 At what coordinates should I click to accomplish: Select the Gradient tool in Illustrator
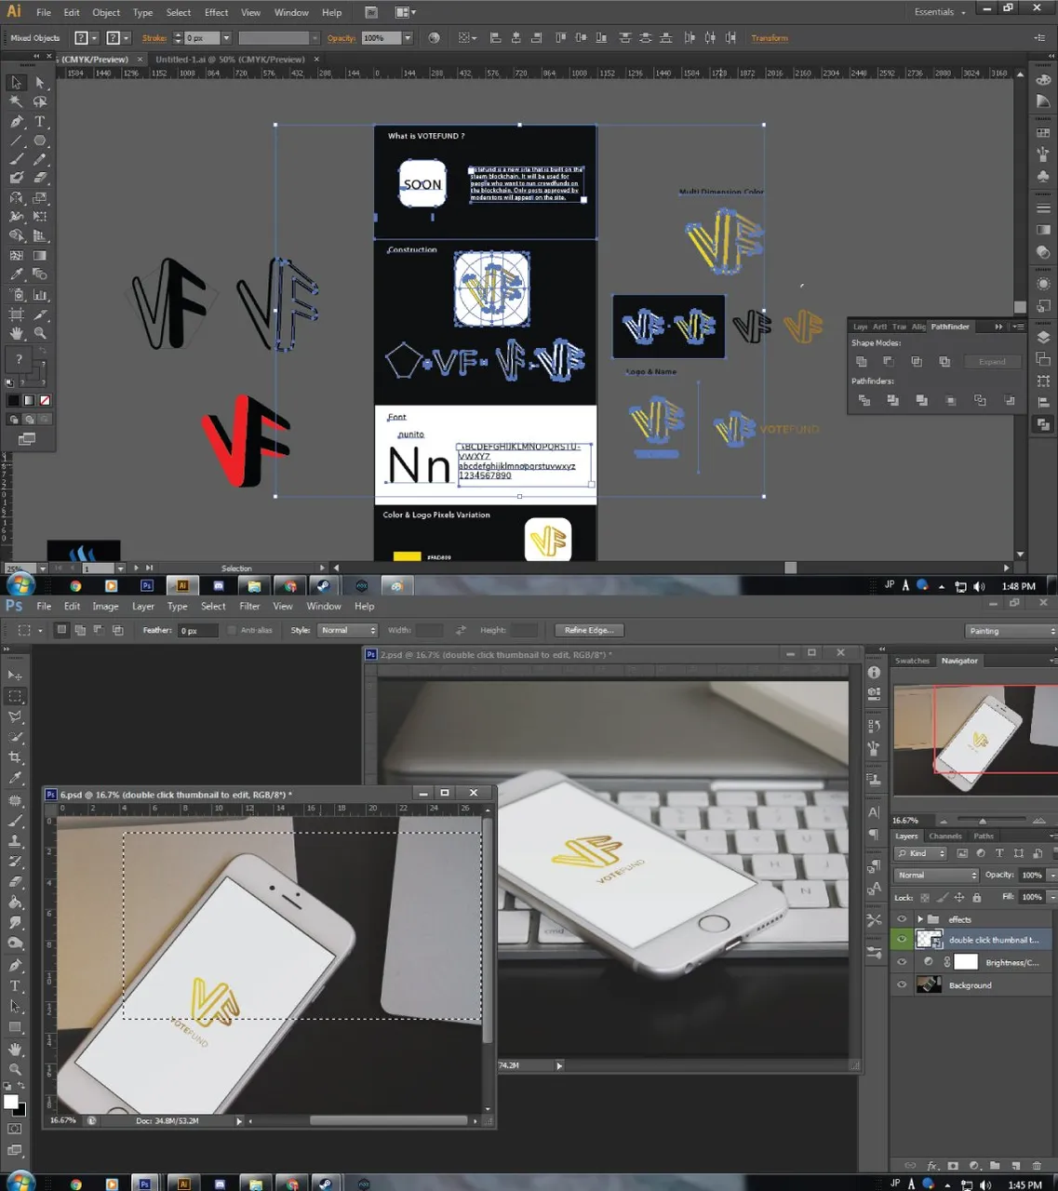tap(40, 256)
